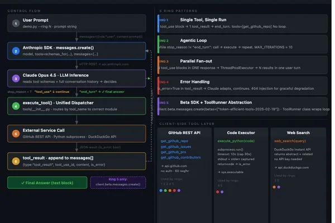This screenshot has width=335, height=223.
Task: Click the "end_turn" → final answer label
Action: point(102,92)
